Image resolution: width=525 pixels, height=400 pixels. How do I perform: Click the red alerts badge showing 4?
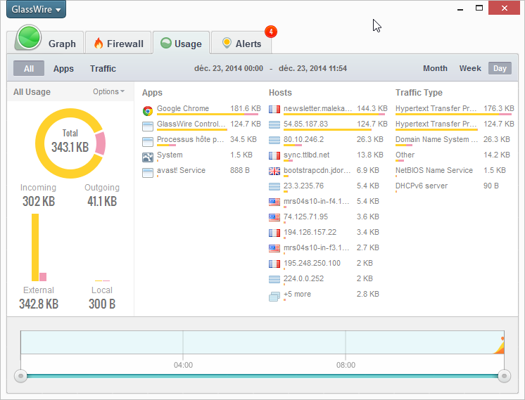[270, 32]
